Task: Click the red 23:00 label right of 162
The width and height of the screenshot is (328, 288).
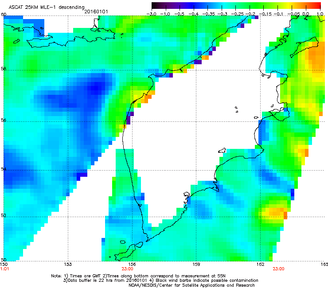Action: [278, 269]
